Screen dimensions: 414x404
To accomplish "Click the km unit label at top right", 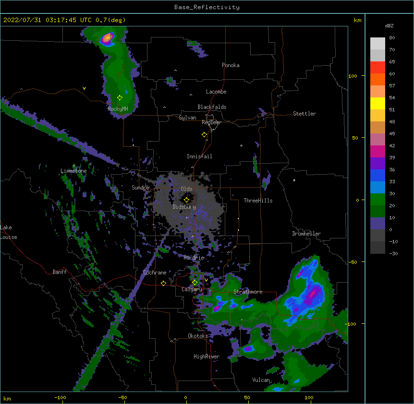I will click(357, 20).
